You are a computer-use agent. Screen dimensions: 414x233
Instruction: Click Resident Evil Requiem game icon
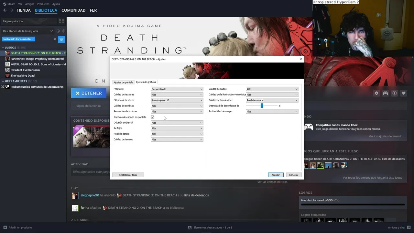pos(7,70)
